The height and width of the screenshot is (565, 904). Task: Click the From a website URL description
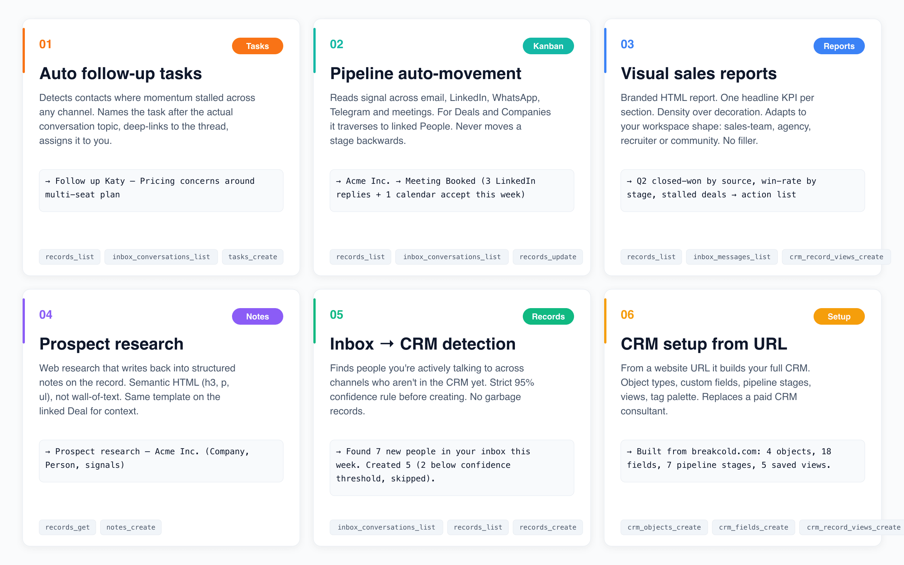[716, 389]
